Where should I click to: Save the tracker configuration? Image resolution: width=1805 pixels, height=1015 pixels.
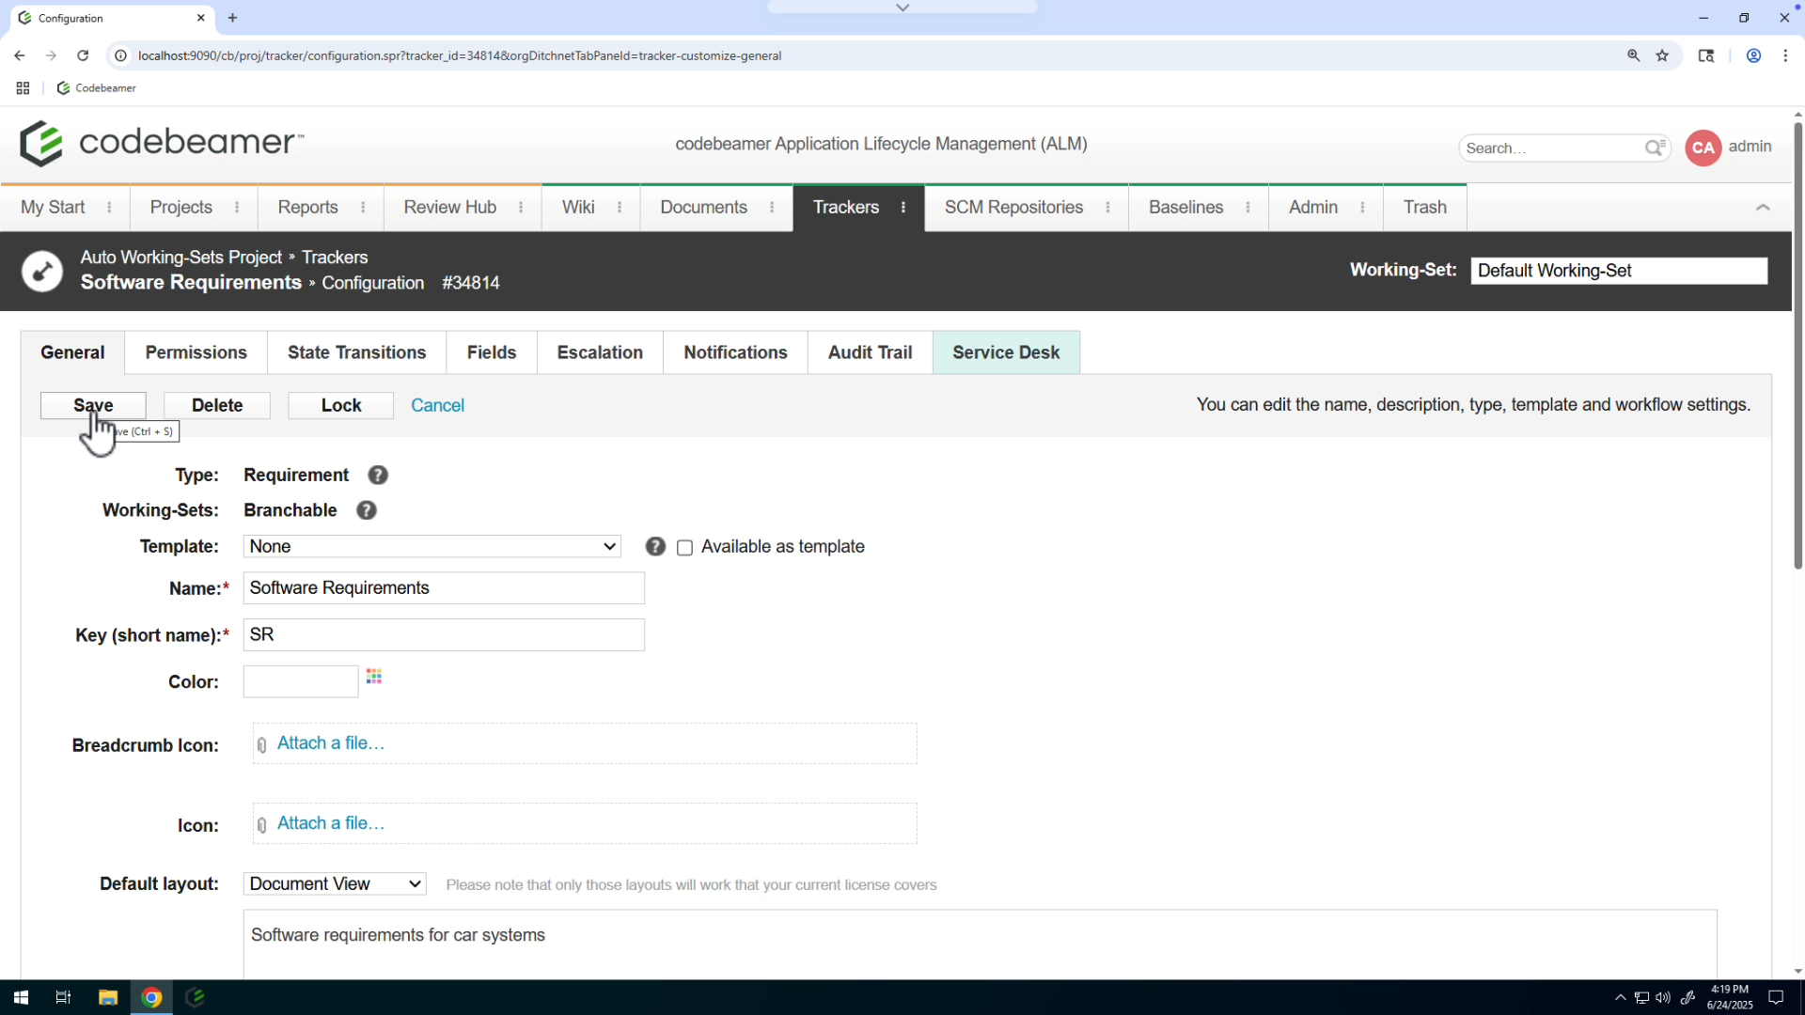93,405
